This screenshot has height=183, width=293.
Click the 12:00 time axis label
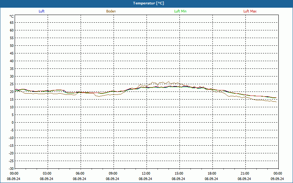pyautogui.click(x=146, y=173)
